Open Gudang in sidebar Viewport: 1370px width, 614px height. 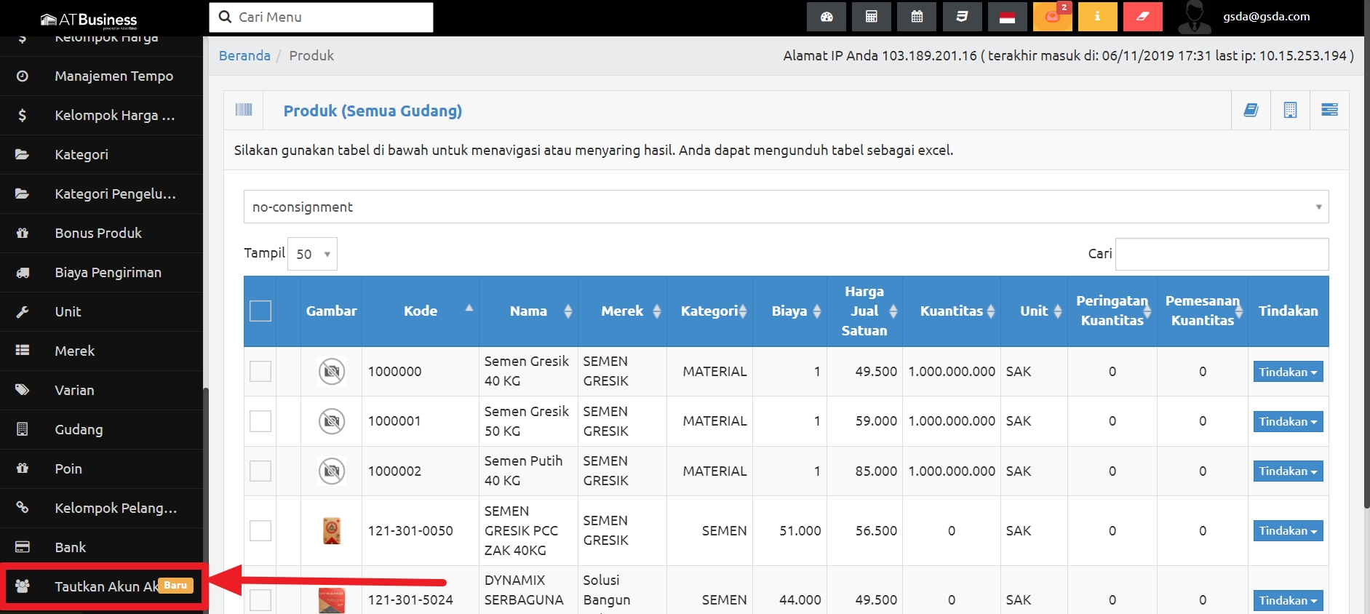pyautogui.click(x=101, y=429)
